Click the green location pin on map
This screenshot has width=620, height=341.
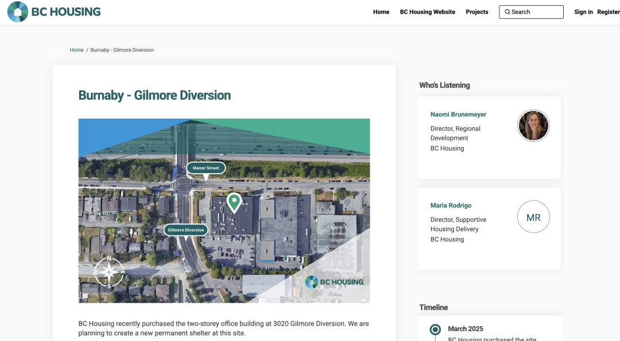tap(234, 203)
